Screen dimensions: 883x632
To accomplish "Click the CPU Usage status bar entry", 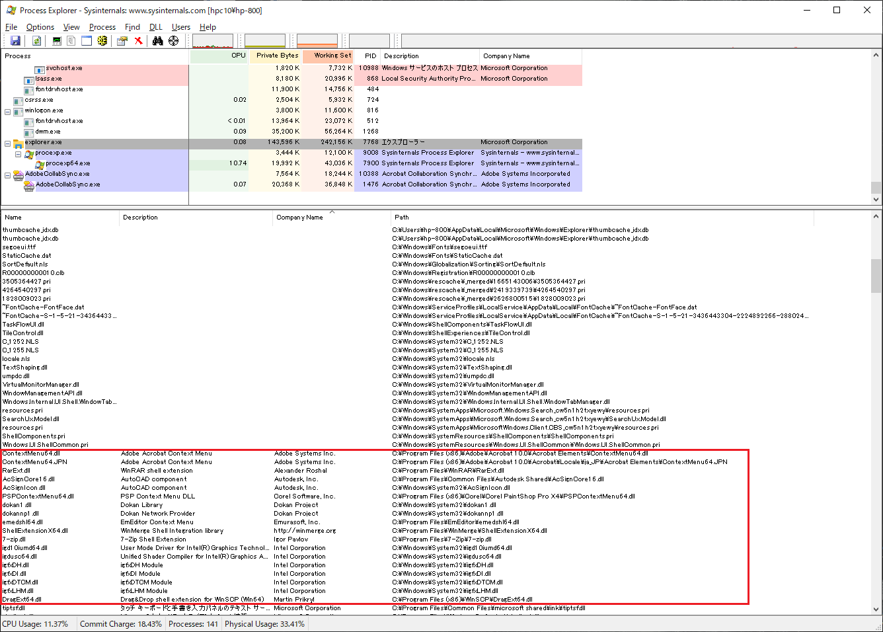I will [x=35, y=624].
